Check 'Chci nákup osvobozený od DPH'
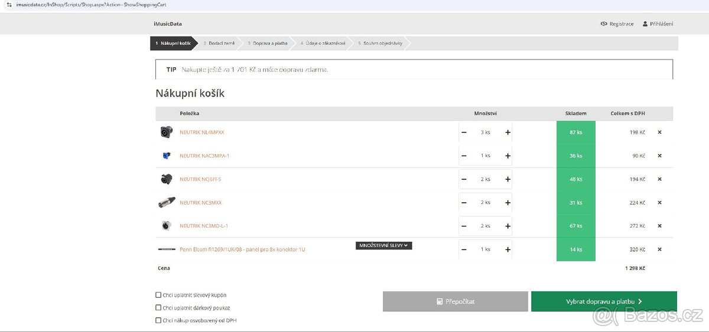709x332 pixels. click(x=158, y=321)
